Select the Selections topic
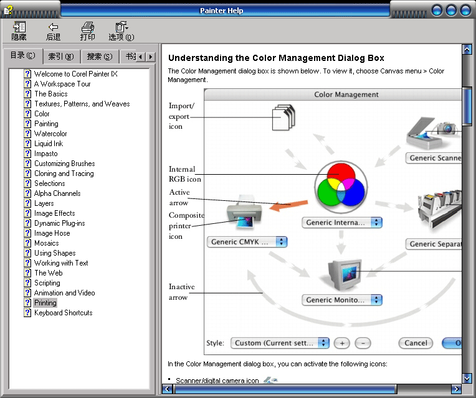 (x=49, y=183)
